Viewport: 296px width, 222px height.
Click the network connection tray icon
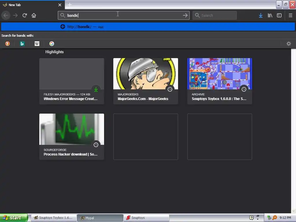(269, 218)
